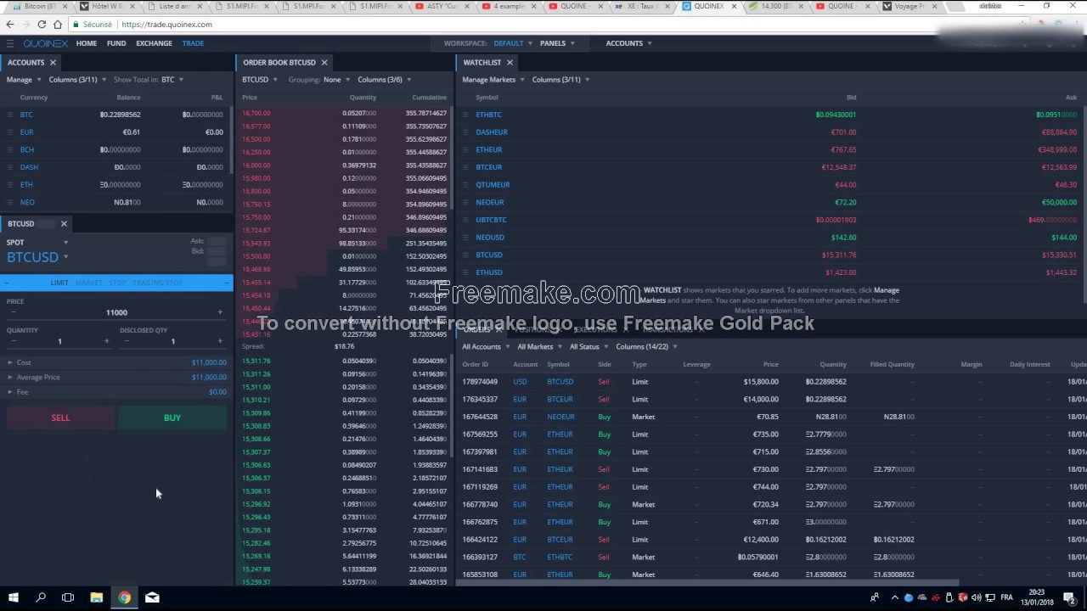1087x611 pixels.
Task: Open Task View on the taskbar
Action: click(x=68, y=597)
